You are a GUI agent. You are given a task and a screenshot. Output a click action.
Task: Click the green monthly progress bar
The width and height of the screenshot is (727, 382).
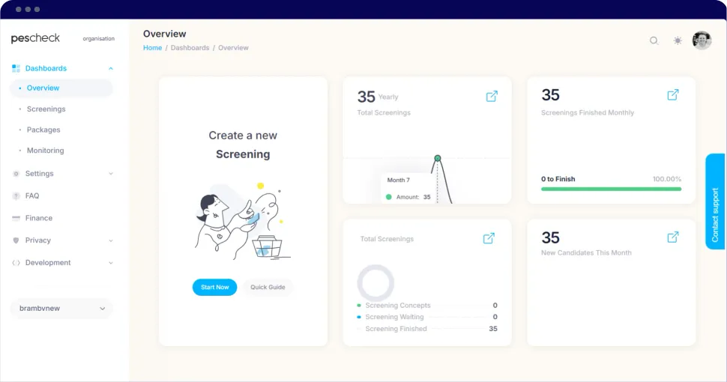611,190
